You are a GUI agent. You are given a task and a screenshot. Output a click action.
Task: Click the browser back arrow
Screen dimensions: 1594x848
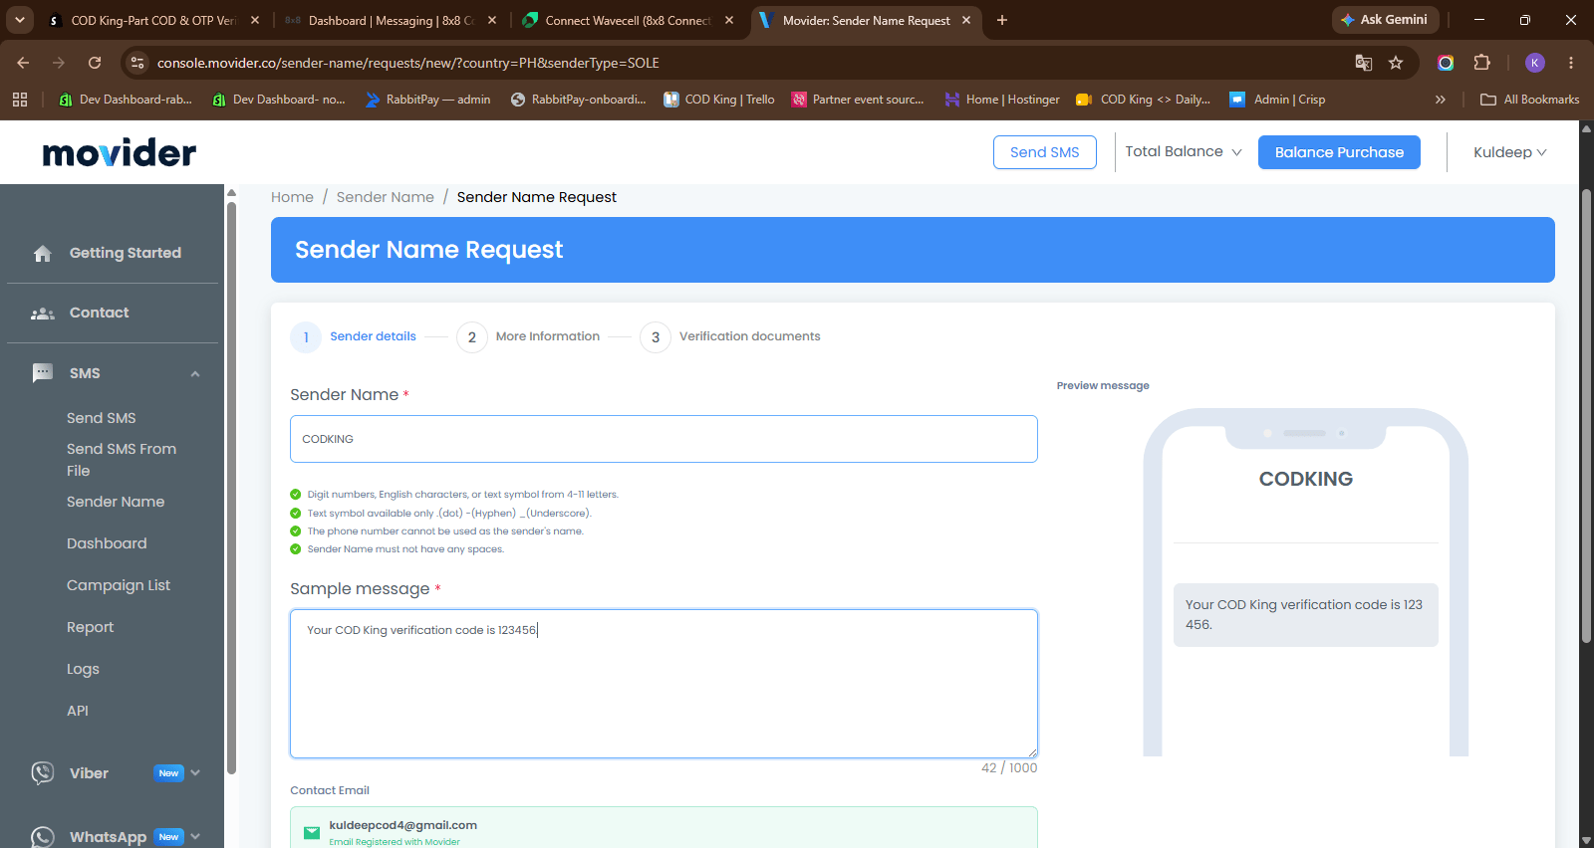23,63
